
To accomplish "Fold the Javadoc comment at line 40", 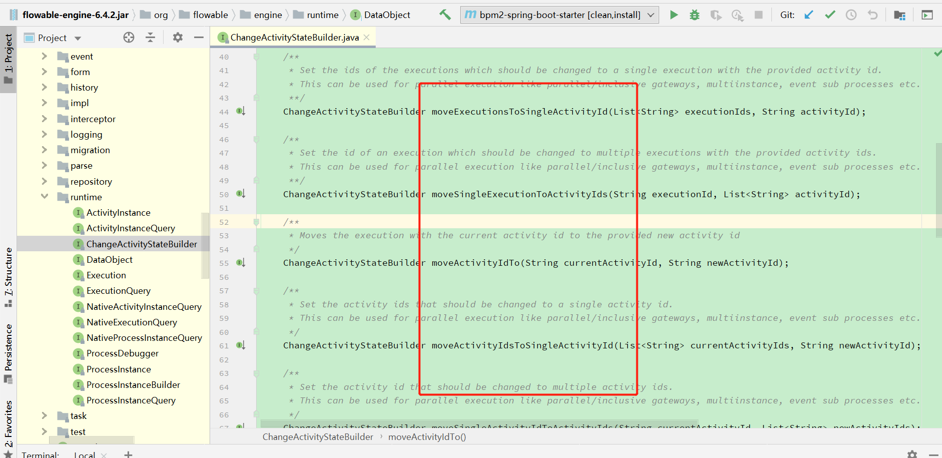I will point(256,57).
